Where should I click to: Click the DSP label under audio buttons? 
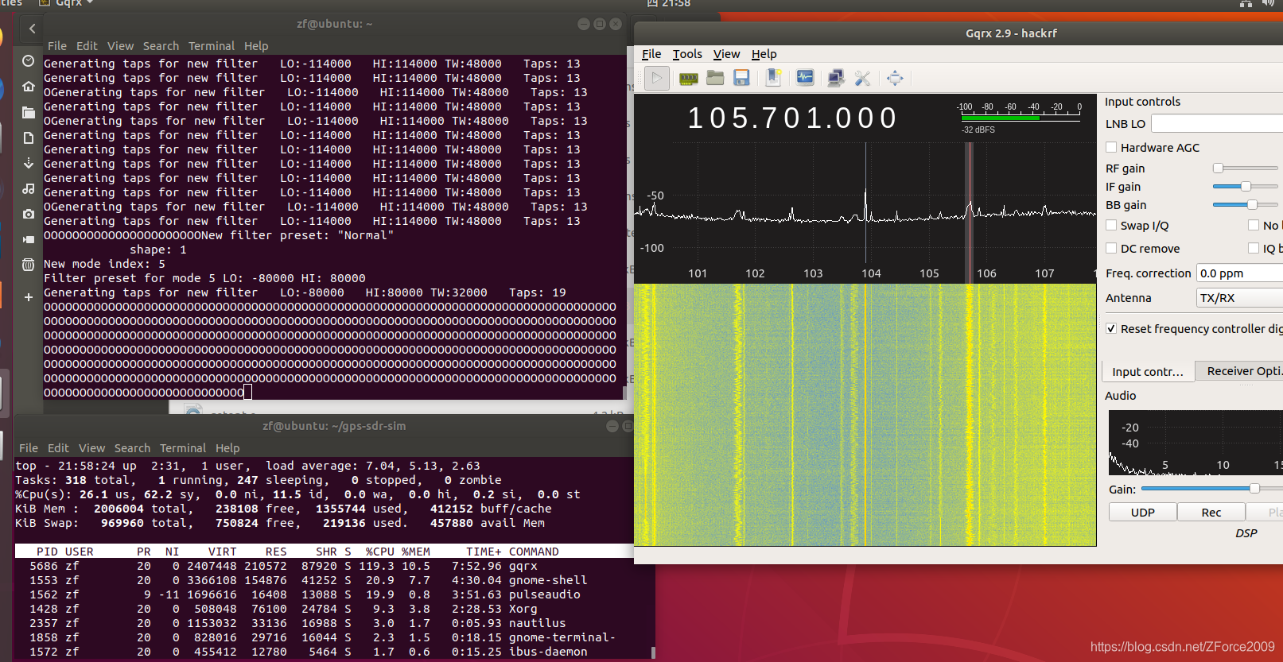tap(1246, 533)
